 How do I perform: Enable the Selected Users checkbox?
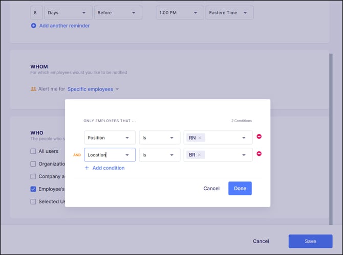33,201
